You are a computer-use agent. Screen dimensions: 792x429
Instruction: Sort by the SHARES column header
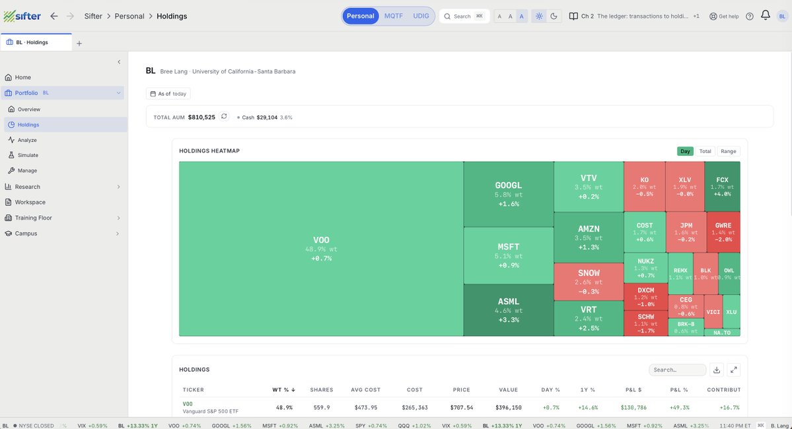[x=321, y=389]
